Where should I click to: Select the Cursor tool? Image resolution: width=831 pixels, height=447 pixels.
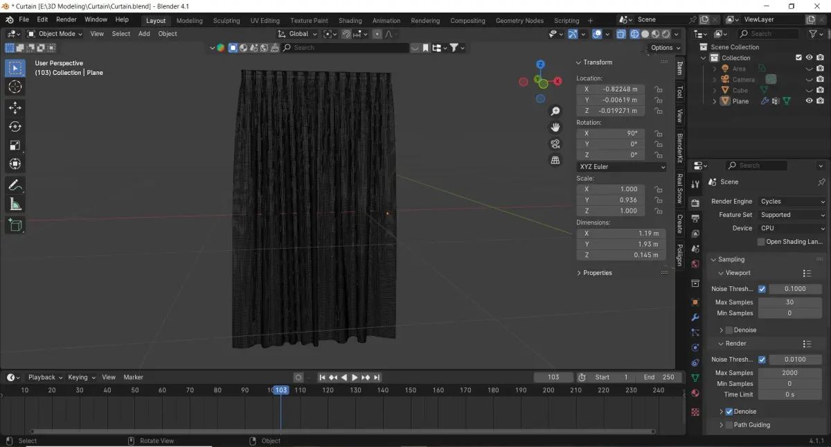point(15,87)
